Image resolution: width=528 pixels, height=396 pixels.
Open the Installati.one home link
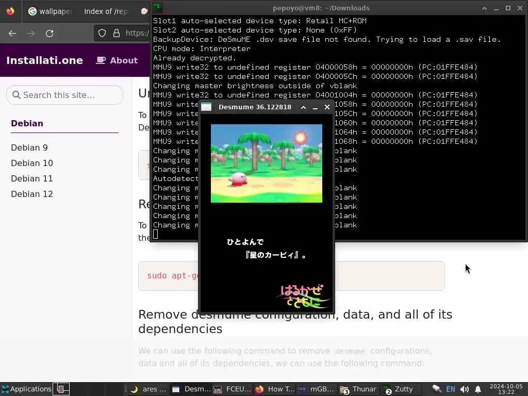(44, 60)
